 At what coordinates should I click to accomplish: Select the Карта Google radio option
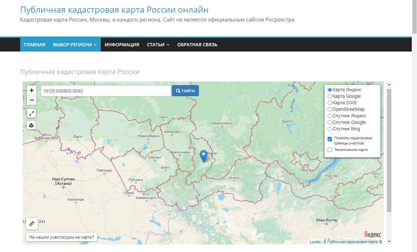[x=330, y=96]
